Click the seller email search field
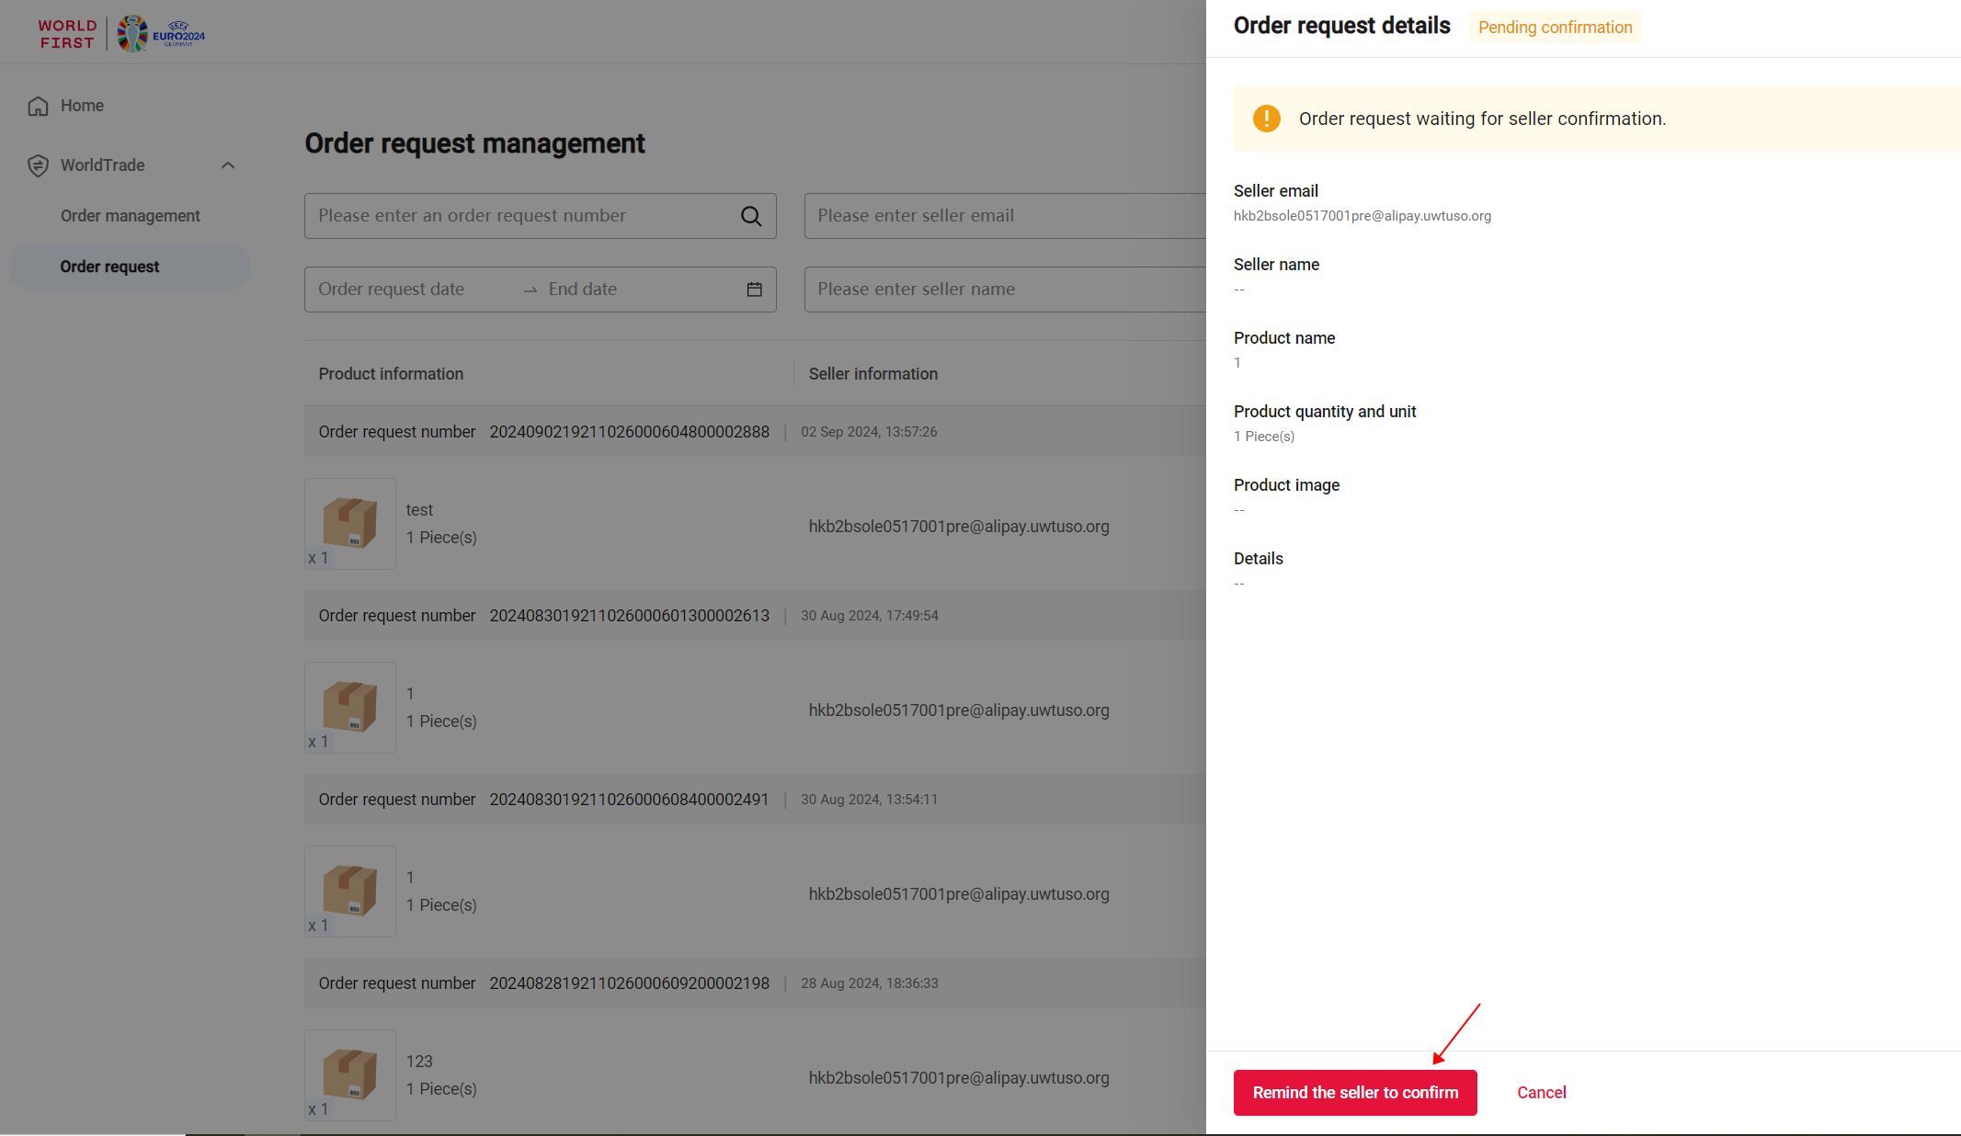This screenshot has width=1961, height=1136. click(1002, 216)
